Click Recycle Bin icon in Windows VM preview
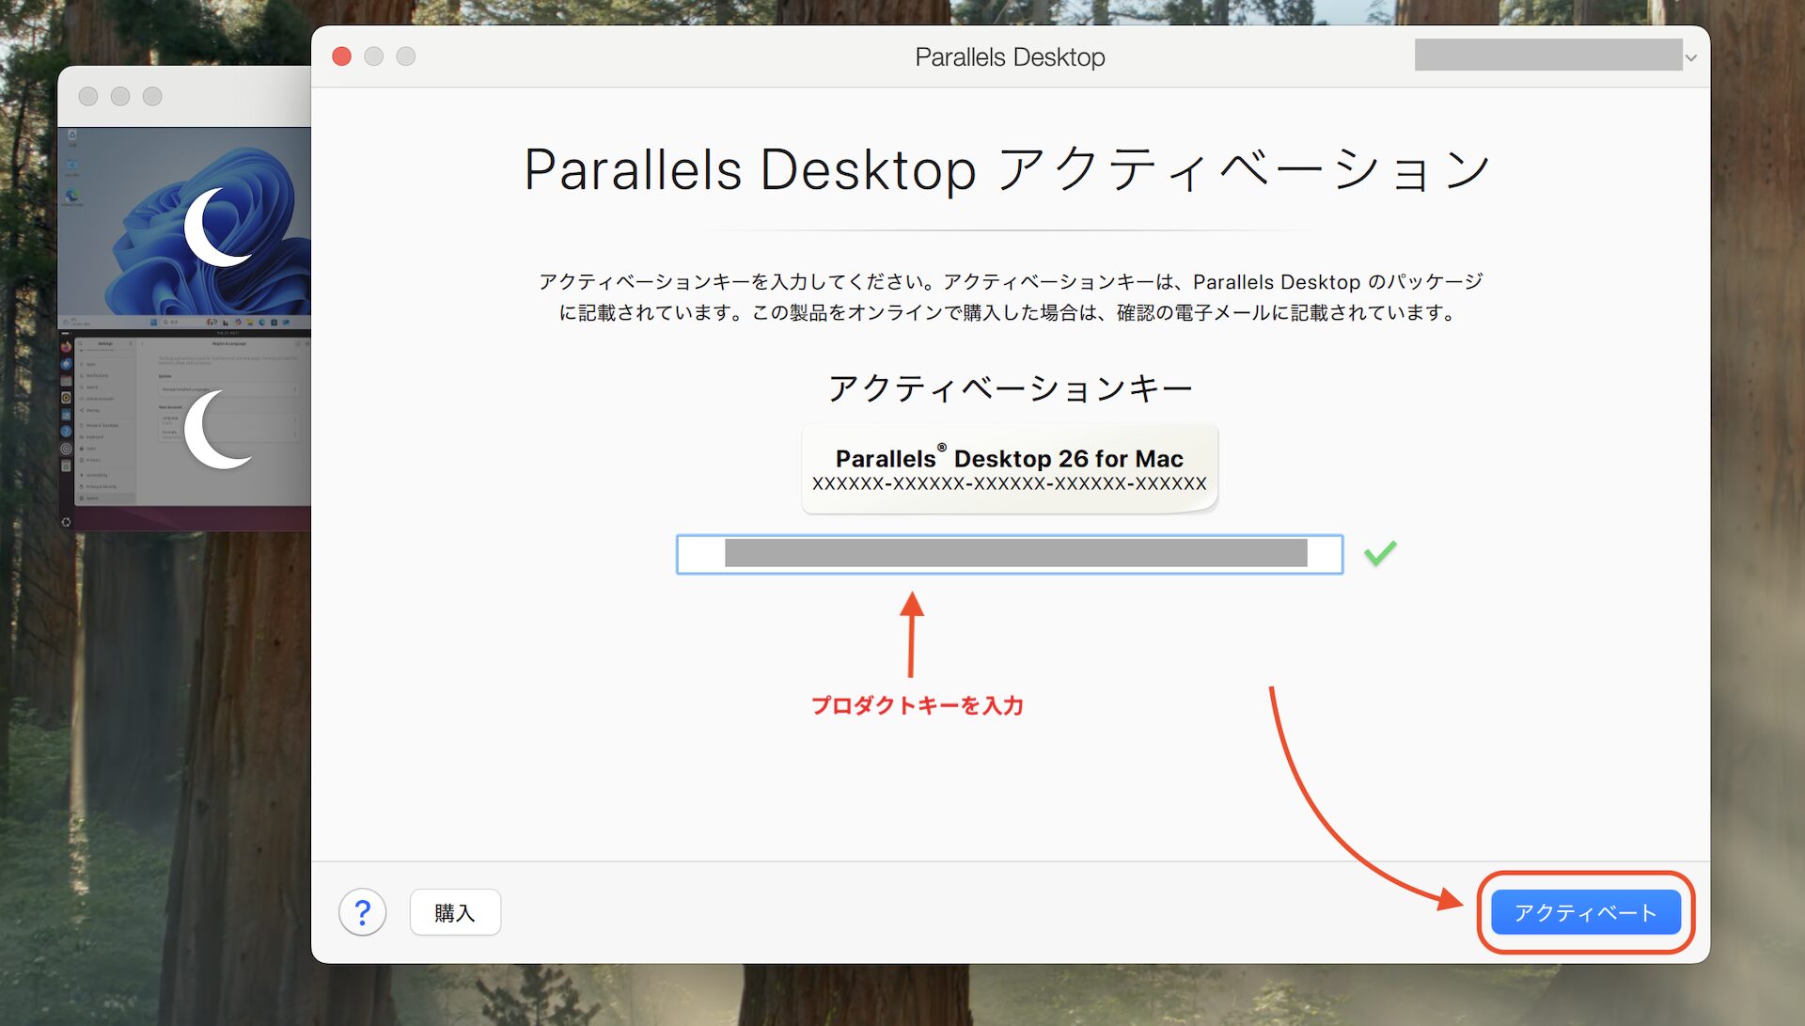Viewport: 1805px width, 1026px height. coord(72,136)
